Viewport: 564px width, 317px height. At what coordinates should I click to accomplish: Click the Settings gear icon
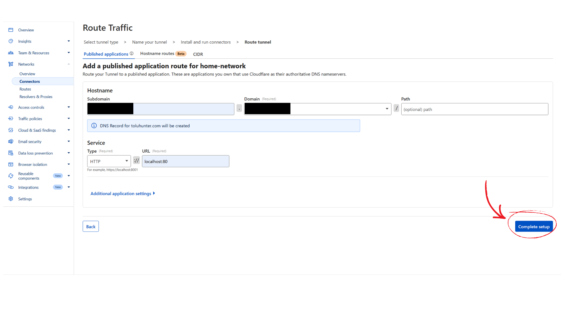(11, 199)
